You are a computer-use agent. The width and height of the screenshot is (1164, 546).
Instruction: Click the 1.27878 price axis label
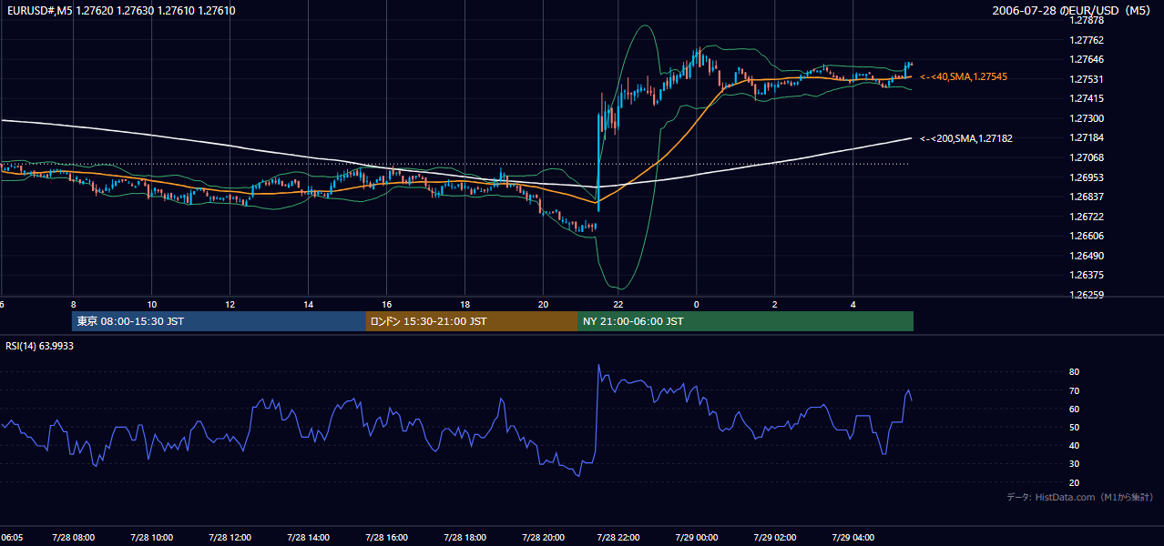(x=1086, y=21)
